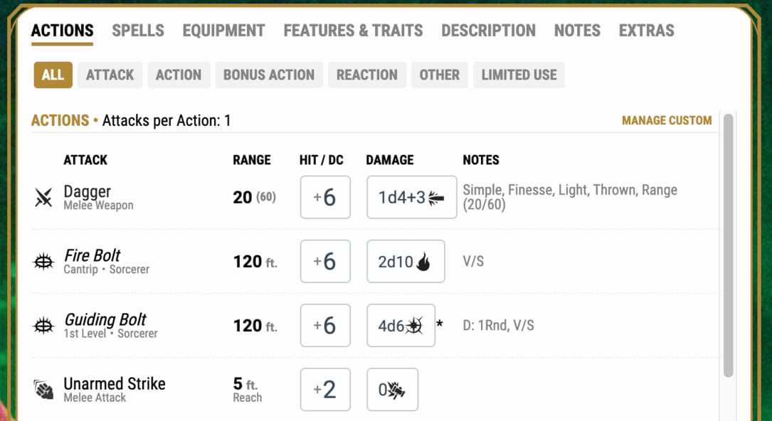
Task: Filter by BONUS ACTION
Action: pos(268,75)
